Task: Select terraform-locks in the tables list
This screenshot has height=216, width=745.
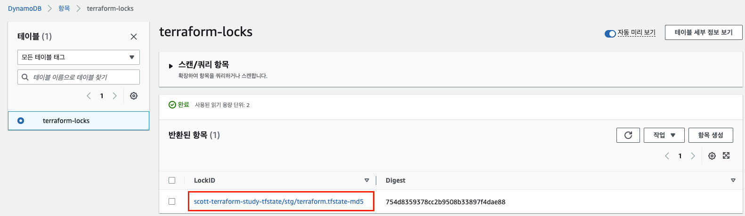Action: click(x=79, y=121)
